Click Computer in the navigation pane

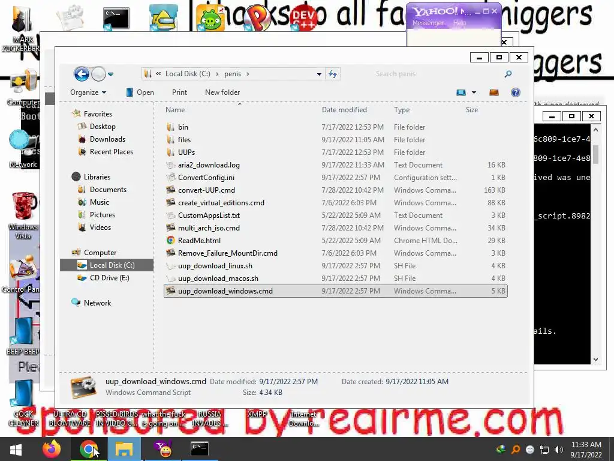[100, 253]
